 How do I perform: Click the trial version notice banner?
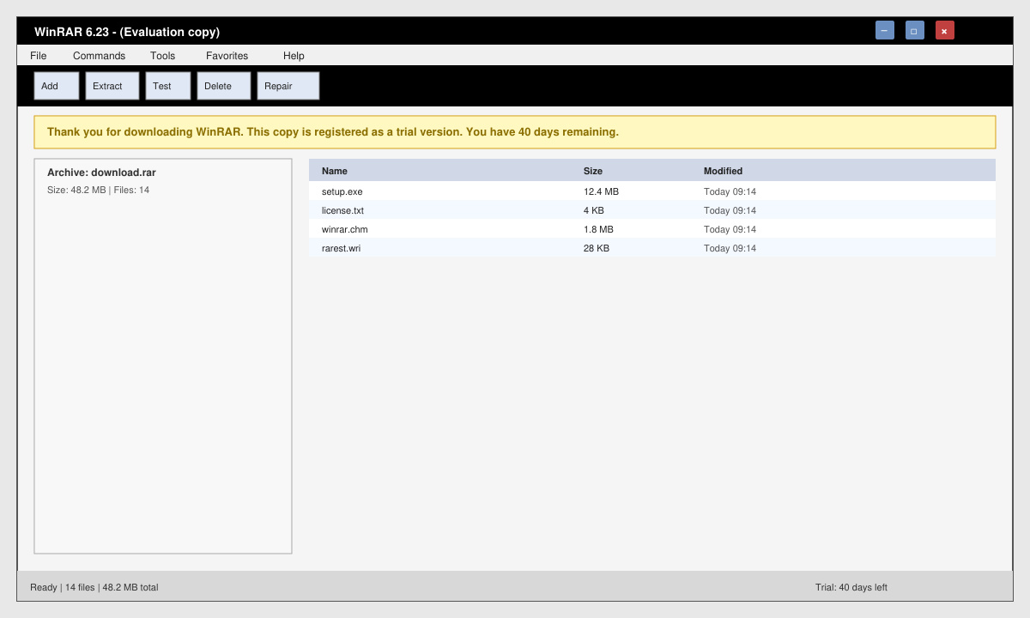pyautogui.click(x=515, y=132)
